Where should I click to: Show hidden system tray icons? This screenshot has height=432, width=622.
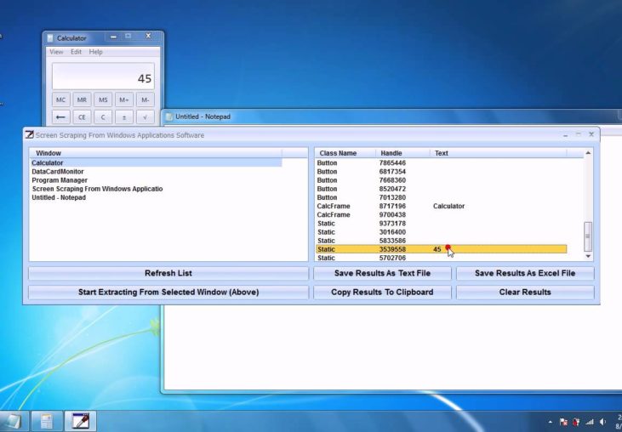tap(551, 422)
